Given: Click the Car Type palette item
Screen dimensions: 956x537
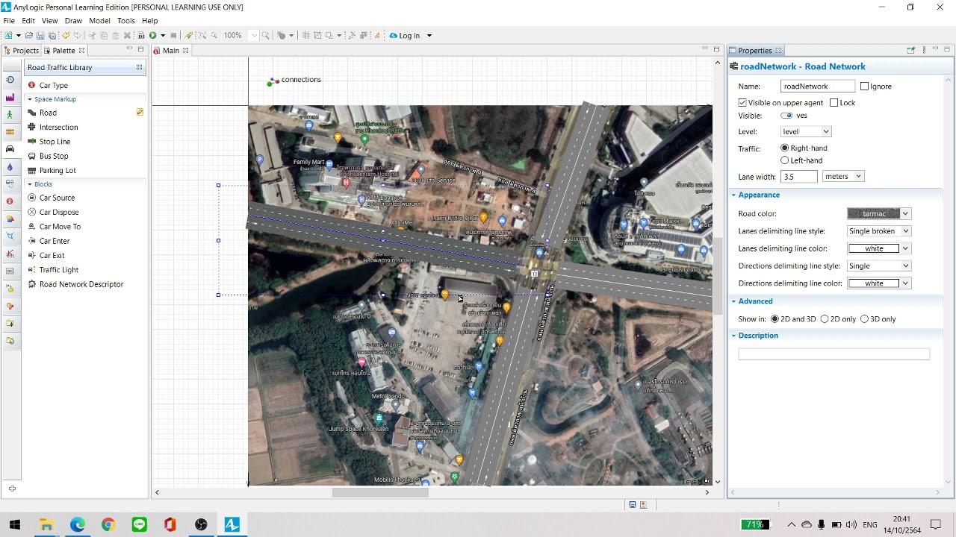Looking at the screenshot, I should point(53,85).
